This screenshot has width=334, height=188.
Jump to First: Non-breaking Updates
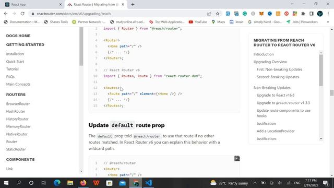[279, 69]
